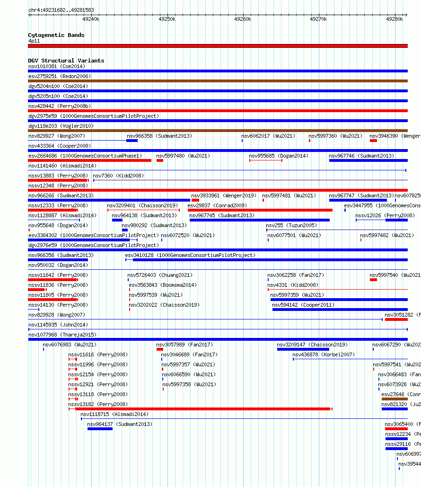Click nsv964138 (Sudmant2013) label

[144, 215]
